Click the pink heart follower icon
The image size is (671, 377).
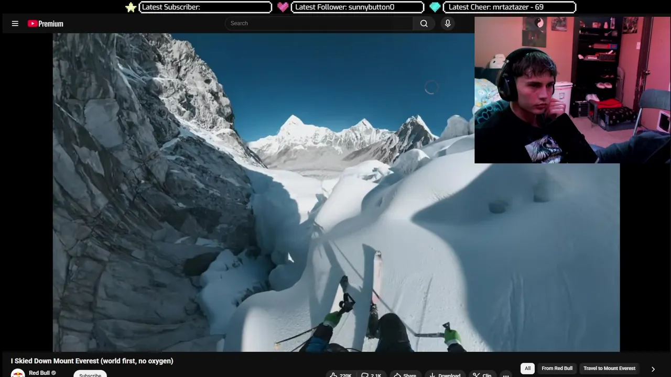tap(283, 7)
